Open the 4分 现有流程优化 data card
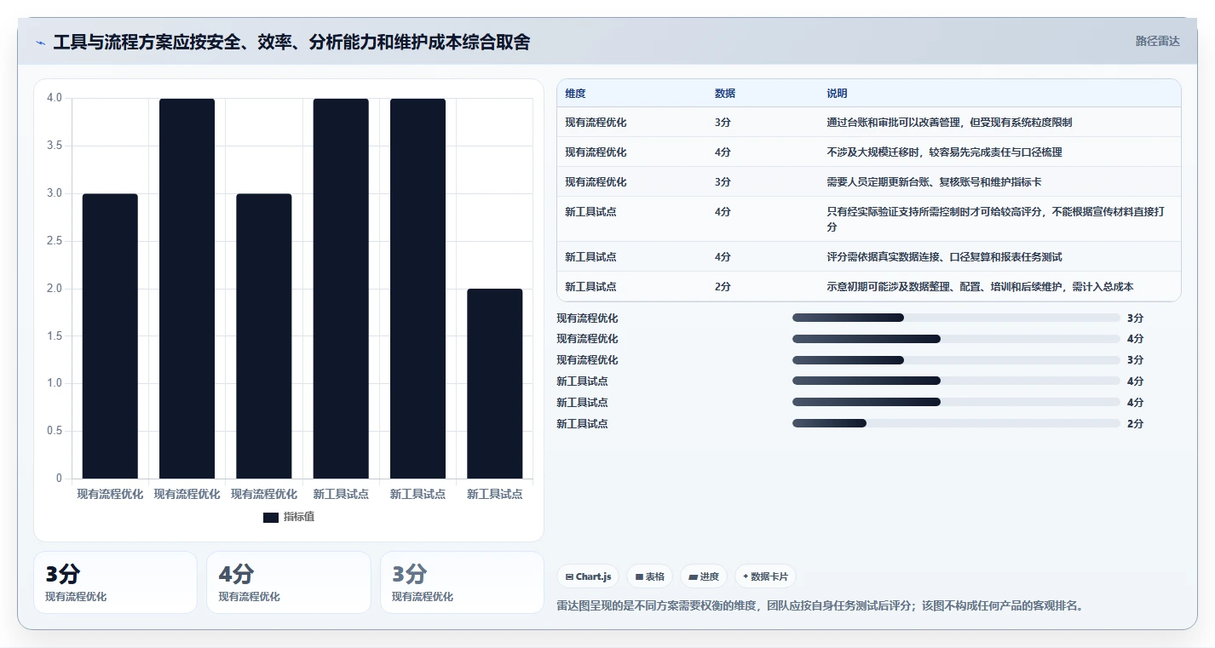Screen dimensions: 1215x648 click(289, 582)
